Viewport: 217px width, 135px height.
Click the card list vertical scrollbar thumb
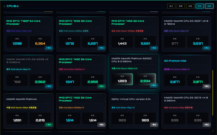click(x=213, y=93)
